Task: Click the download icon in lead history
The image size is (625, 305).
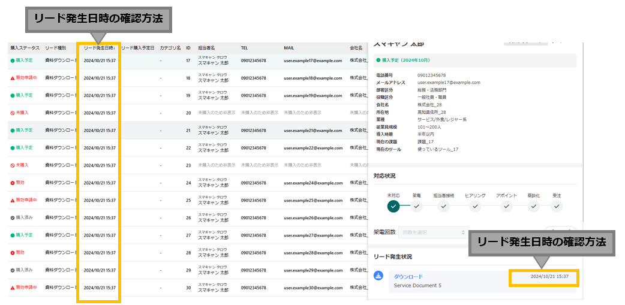Action: point(378,276)
